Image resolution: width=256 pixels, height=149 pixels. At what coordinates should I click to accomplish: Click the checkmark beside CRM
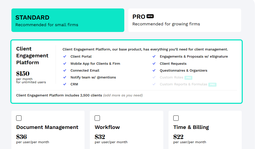pyautogui.click(x=65, y=84)
